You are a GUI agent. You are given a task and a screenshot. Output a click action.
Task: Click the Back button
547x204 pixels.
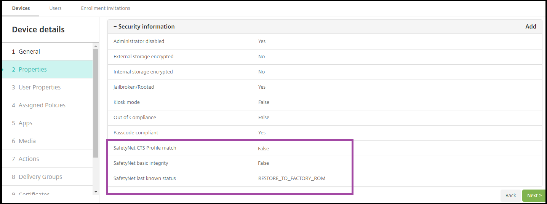pyautogui.click(x=510, y=196)
